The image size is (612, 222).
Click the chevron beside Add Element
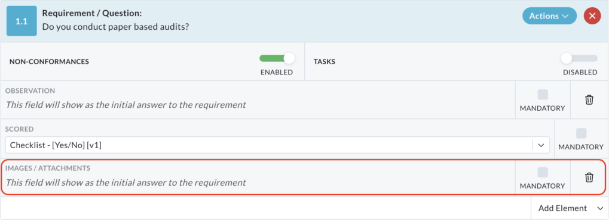600,208
